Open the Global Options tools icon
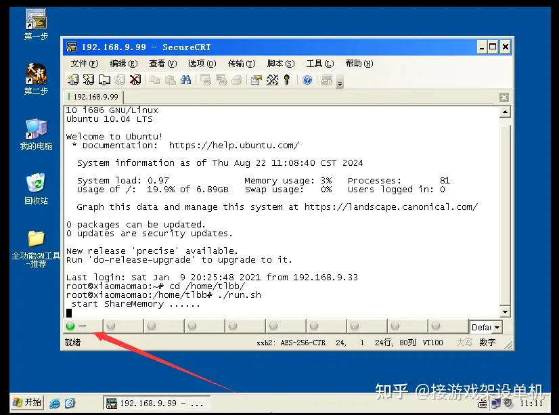The height and width of the screenshot is (415, 559). pos(272,79)
